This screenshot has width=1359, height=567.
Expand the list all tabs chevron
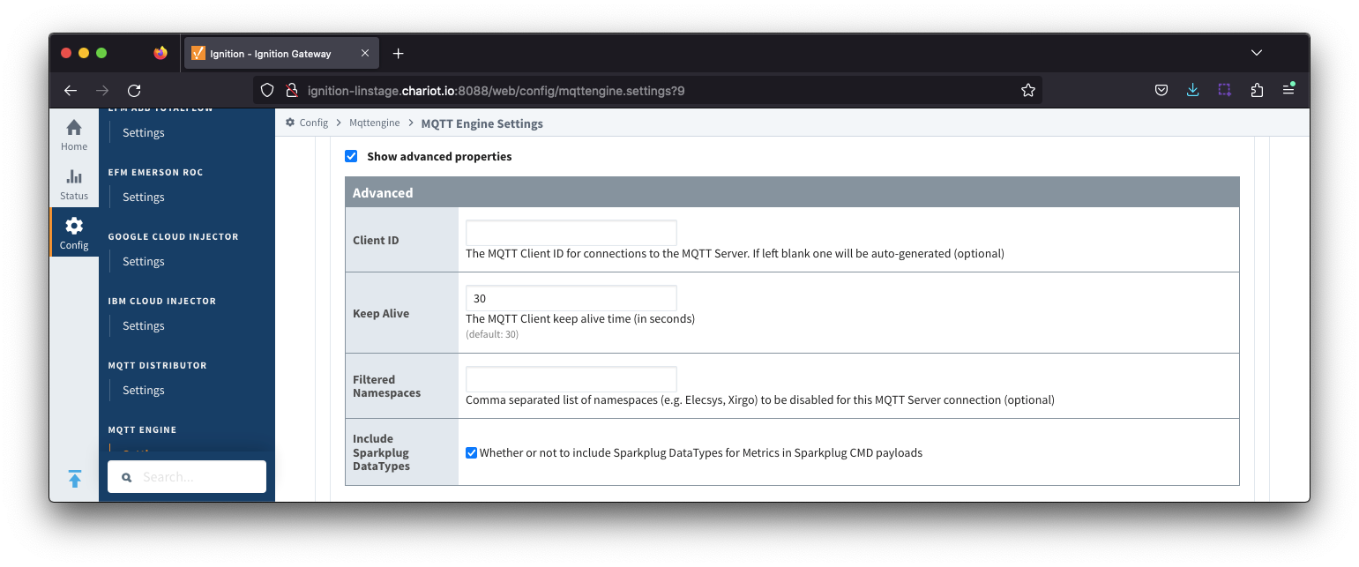click(x=1257, y=53)
